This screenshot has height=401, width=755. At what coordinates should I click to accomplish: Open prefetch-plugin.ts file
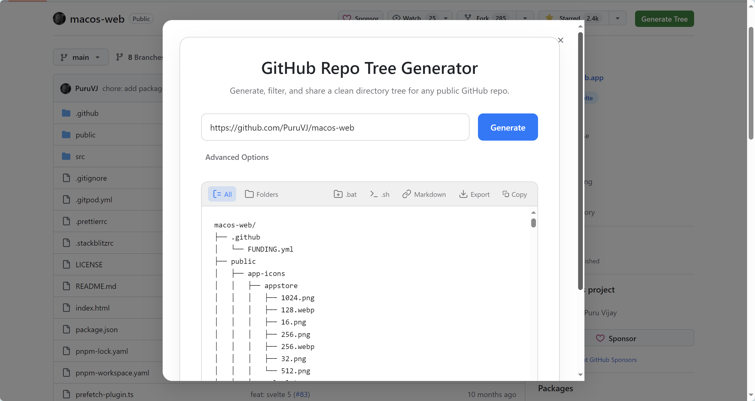[x=104, y=395]
